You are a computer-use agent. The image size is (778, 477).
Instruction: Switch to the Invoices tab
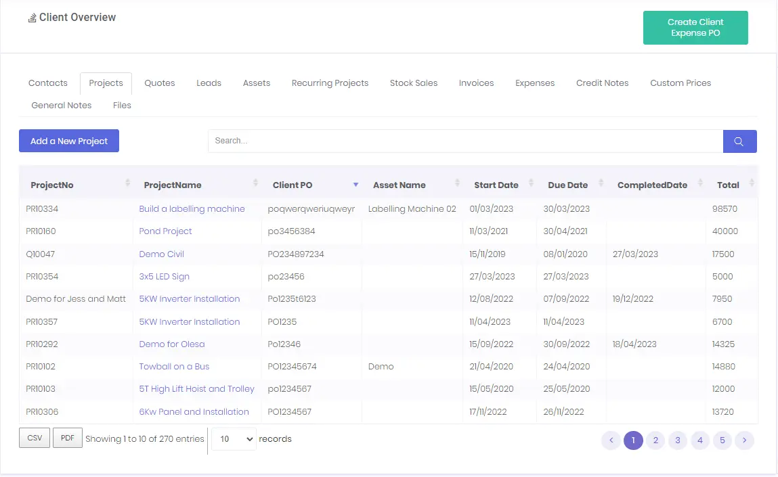476,83
